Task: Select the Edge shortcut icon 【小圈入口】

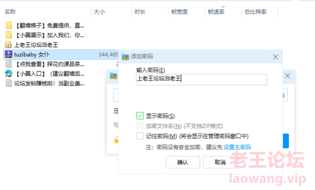Action: coord(8,74)
